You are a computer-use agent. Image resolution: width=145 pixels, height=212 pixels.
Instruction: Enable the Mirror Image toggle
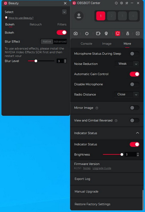click(134, 108)
